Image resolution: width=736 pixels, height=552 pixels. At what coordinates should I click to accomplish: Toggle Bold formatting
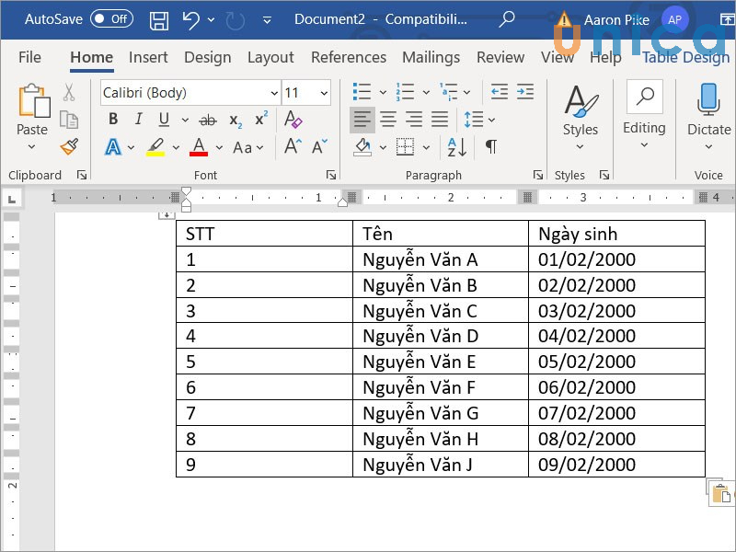click(113, 120)
